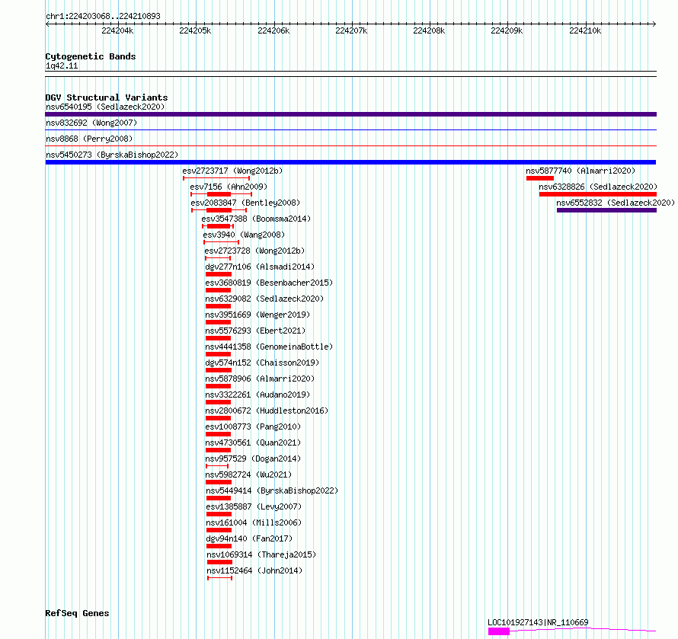Open nsv6328826 (Sedlazeck2020) entry
The height and width of the screenshot is (639, 678).
click(598, 187)
